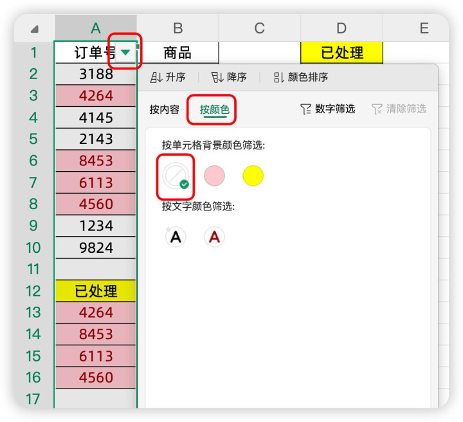This screenshot has height=422, width=463.
Task: Select the no-fill background color filter
Action: pyautogui.click(x=176, y=176)
